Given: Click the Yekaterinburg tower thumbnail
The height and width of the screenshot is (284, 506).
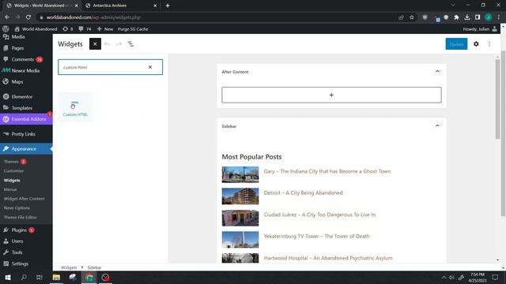Looking at the screenshot, I should tap(240, 240).
